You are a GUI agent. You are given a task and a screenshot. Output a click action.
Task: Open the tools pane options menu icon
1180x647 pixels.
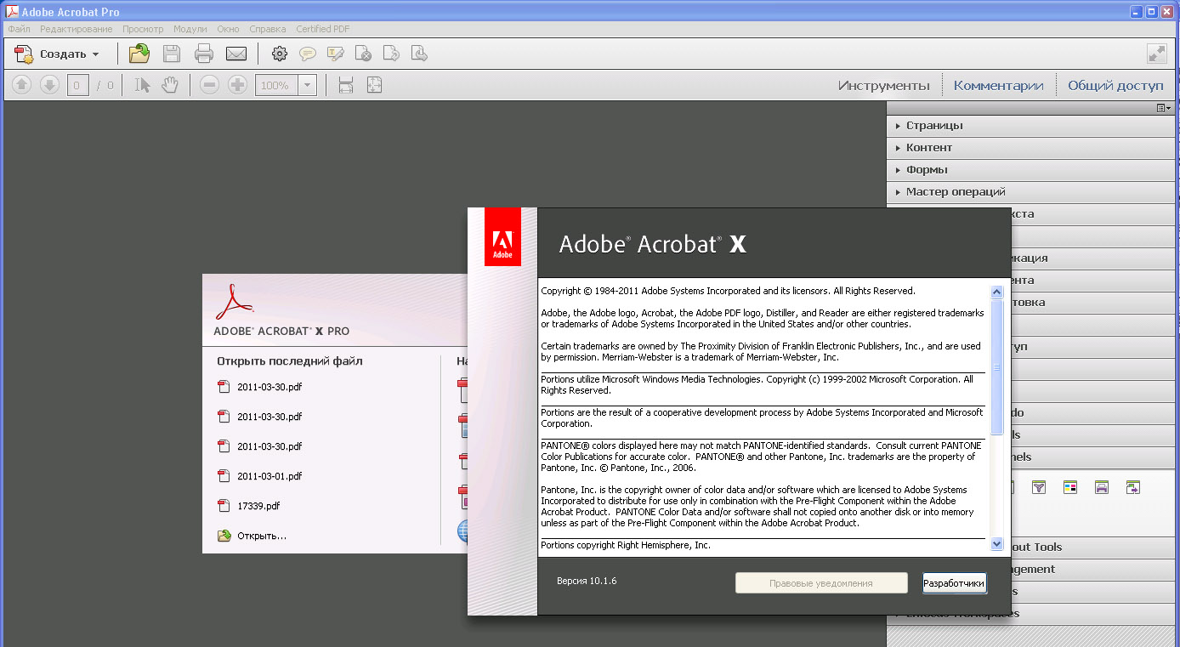tap(1163, 108)
